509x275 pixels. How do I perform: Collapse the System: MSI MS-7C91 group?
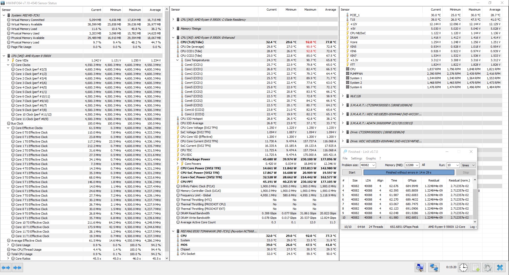pyautogui.click(x=4, y=15)
